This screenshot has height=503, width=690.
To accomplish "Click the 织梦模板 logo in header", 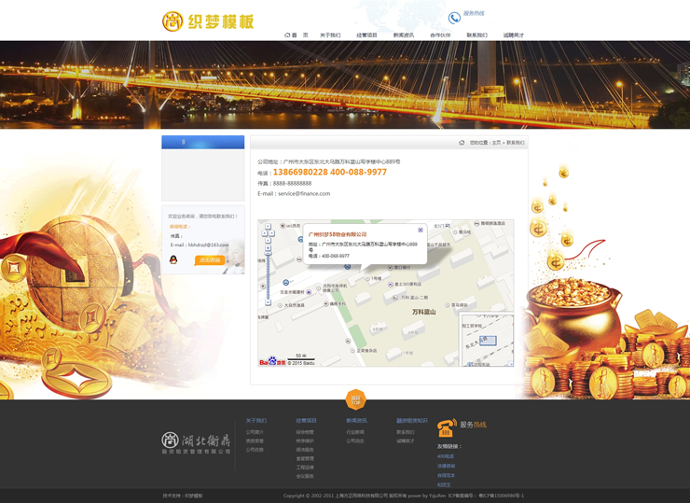I will click(207, 21).
